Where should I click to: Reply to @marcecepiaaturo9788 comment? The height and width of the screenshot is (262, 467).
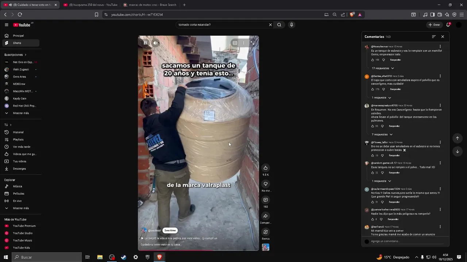[394, 126]
